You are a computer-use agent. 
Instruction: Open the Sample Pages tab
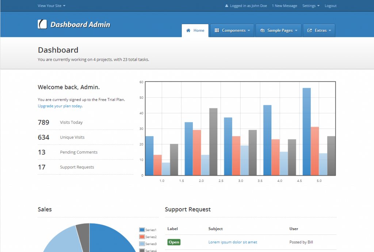(279, 31)
